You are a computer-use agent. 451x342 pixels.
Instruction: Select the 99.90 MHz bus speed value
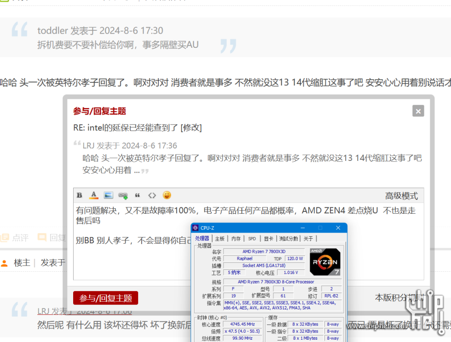tap(242, 338)
